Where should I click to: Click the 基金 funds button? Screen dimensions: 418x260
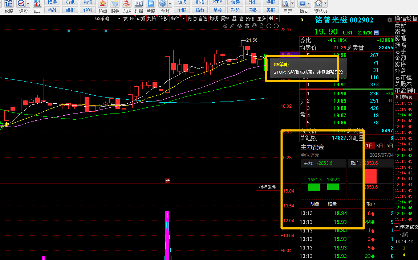point(218,10)
